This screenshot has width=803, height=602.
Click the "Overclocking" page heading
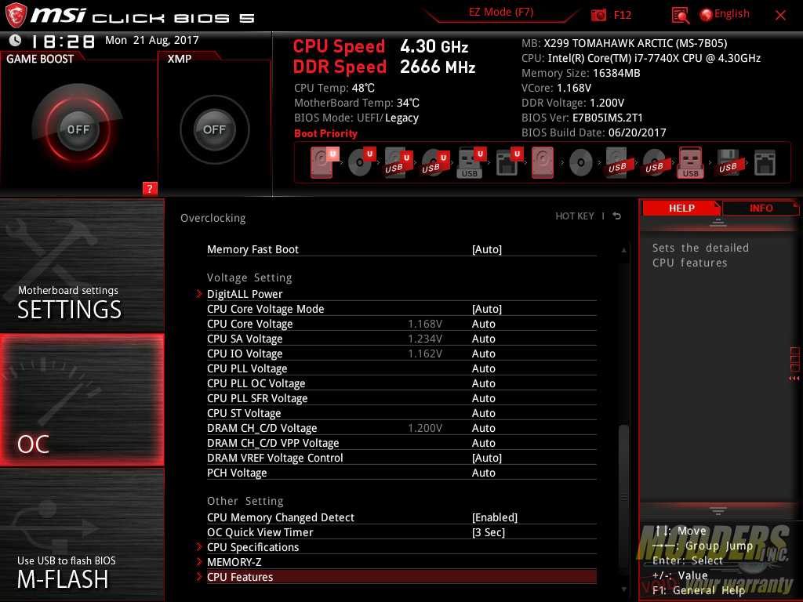(x=213, y=218)
